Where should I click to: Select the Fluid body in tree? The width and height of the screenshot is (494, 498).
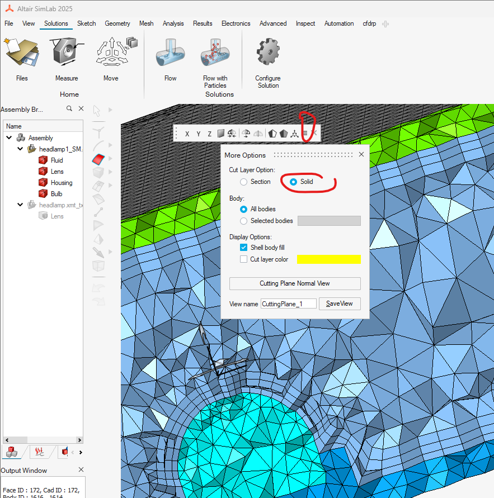(x=57, y=160)
